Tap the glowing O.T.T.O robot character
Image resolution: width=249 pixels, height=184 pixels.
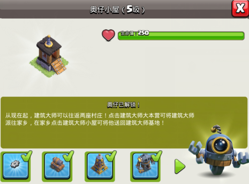(220, 151)
